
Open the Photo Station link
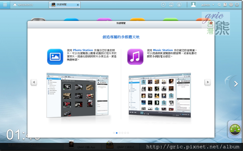[x=83, y=50]
